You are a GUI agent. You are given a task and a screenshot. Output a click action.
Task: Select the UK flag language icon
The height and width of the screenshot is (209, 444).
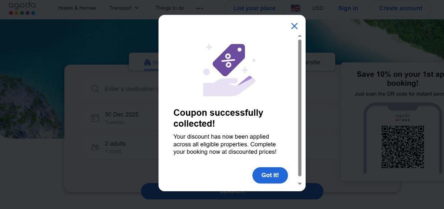pos(296,8)
